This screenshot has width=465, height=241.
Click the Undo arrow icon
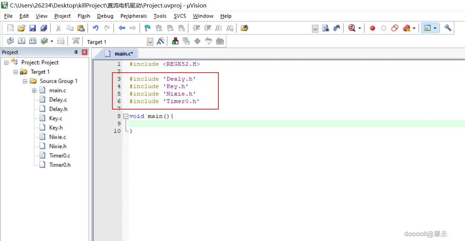click(96, 28)
